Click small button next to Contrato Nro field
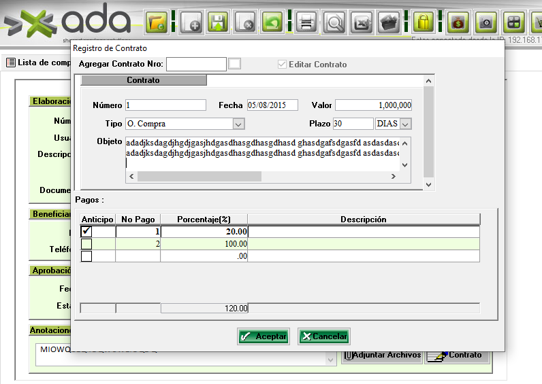The height and width of the screenshot is (384, 542). tap(235, 64)
